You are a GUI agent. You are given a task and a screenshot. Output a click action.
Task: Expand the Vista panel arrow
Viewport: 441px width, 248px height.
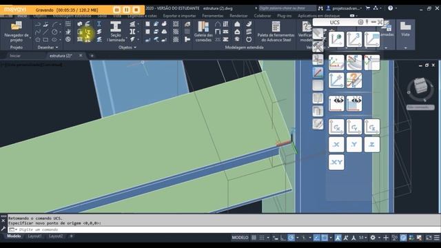405,48
